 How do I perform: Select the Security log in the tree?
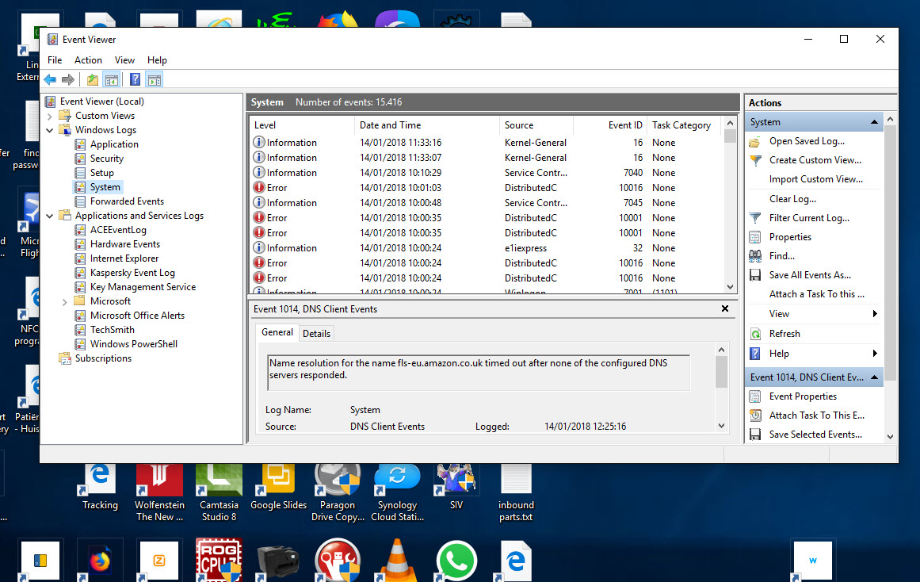pyautogui.click(x=107, y=159)
